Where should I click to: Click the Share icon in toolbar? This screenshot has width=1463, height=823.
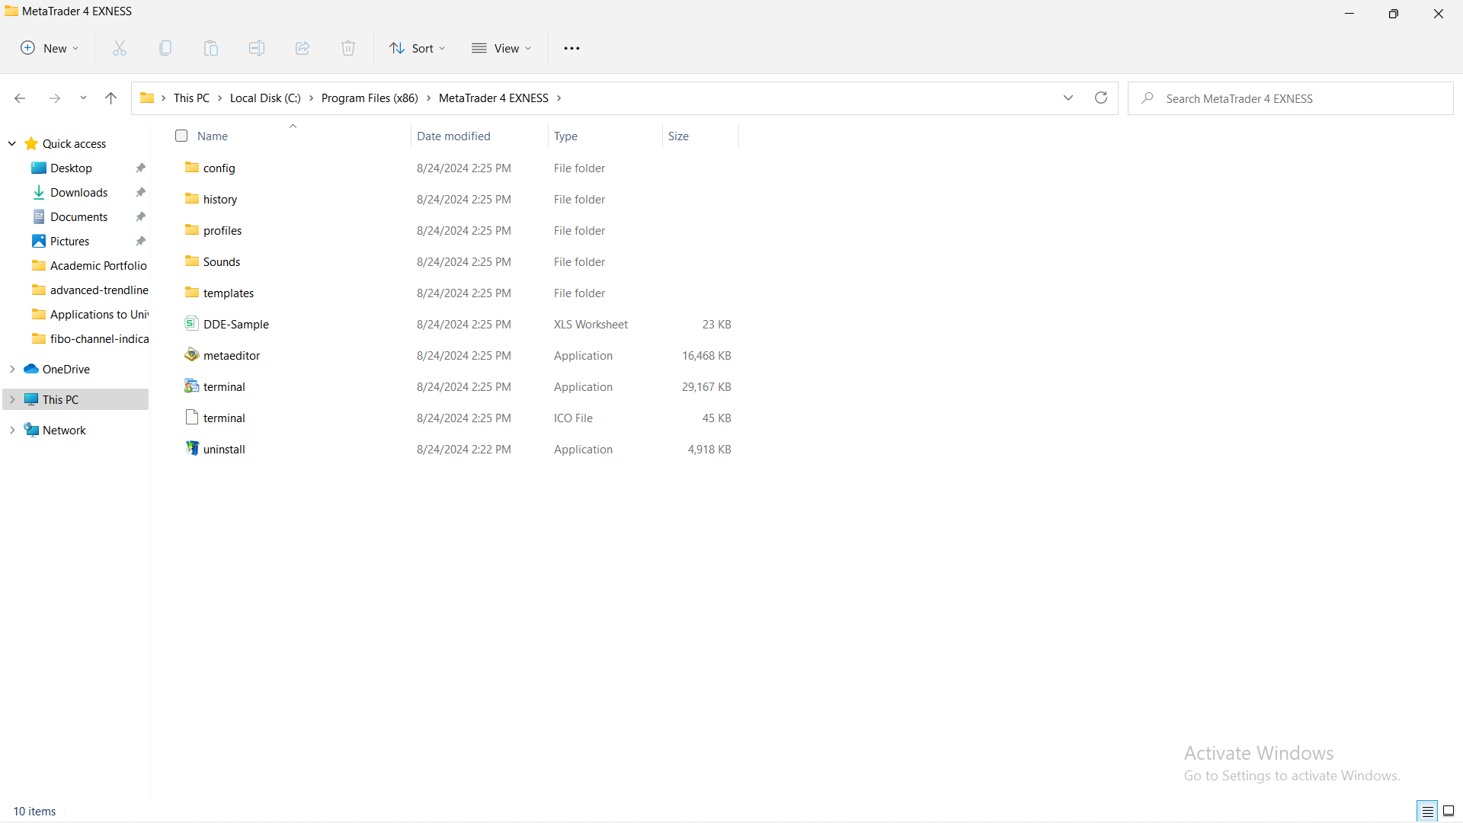point(303,48)
